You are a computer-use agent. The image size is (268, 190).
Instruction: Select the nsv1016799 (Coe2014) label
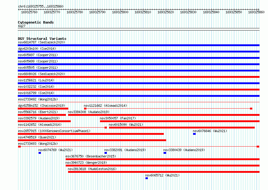coord(36,93)
